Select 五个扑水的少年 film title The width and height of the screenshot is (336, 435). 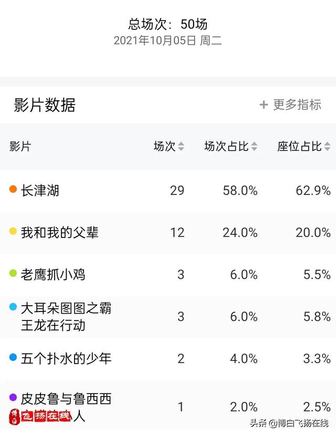[66, 359]
